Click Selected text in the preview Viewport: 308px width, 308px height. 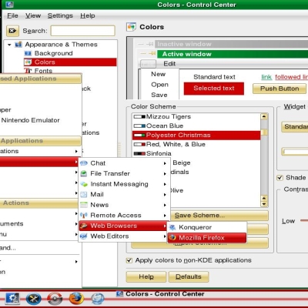(214, 89)
